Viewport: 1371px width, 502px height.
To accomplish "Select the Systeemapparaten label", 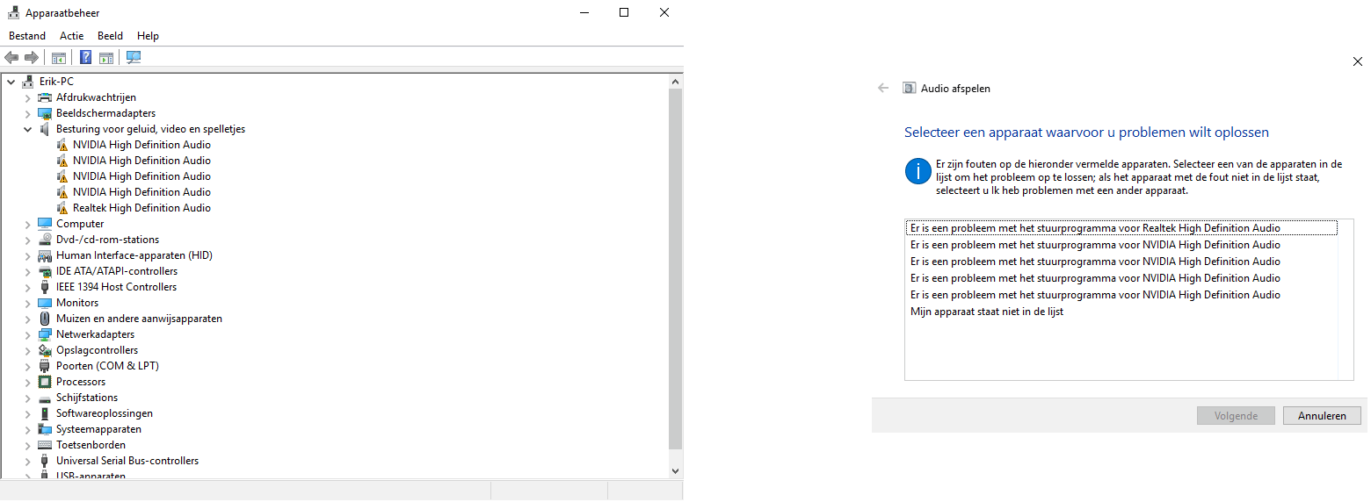I will tap(98, 429).
